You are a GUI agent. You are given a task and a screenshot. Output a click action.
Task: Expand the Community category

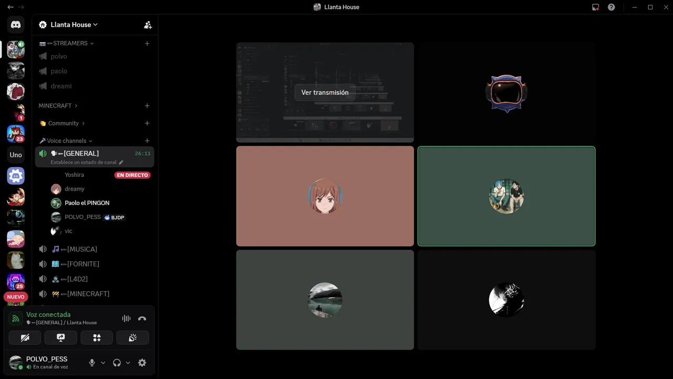tap(62, 123)
